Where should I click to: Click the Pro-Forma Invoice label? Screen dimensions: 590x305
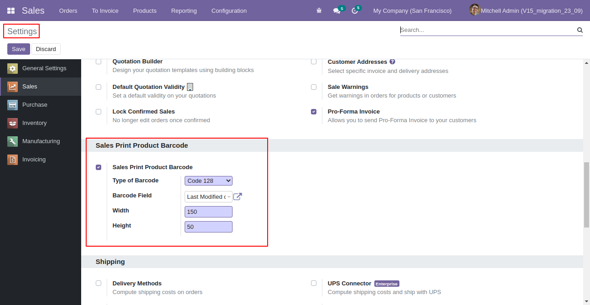pos(354,111)
